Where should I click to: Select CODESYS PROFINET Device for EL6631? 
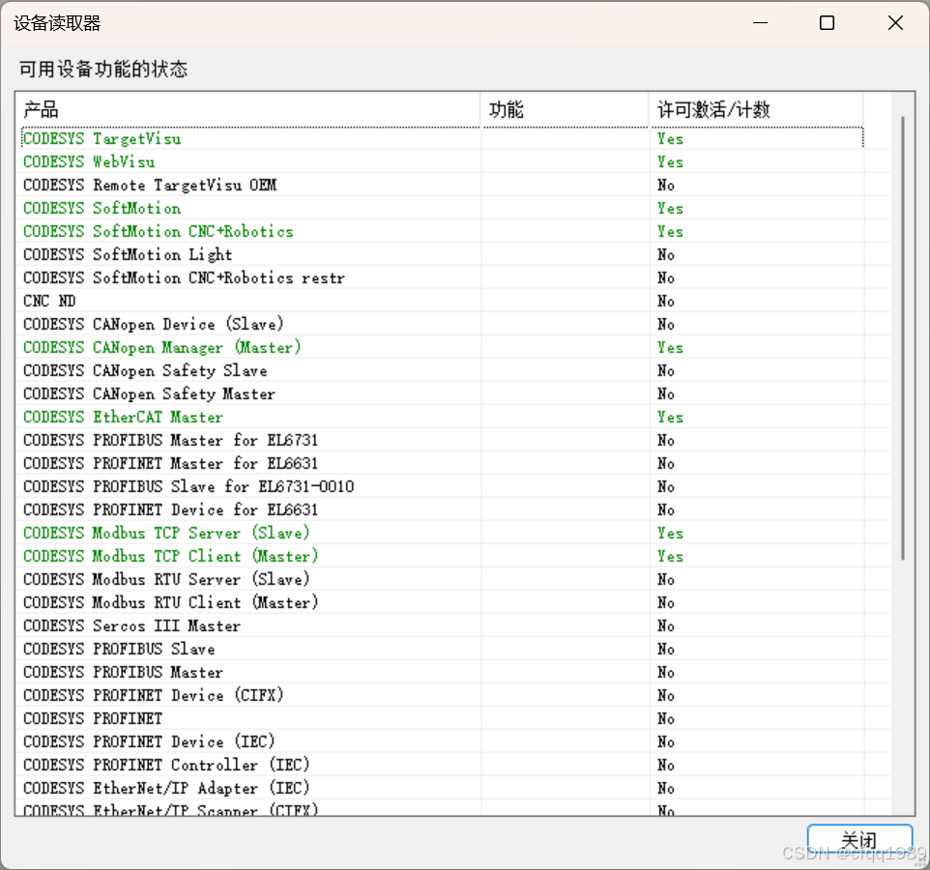pyautogui.click(x=443, y=509)
